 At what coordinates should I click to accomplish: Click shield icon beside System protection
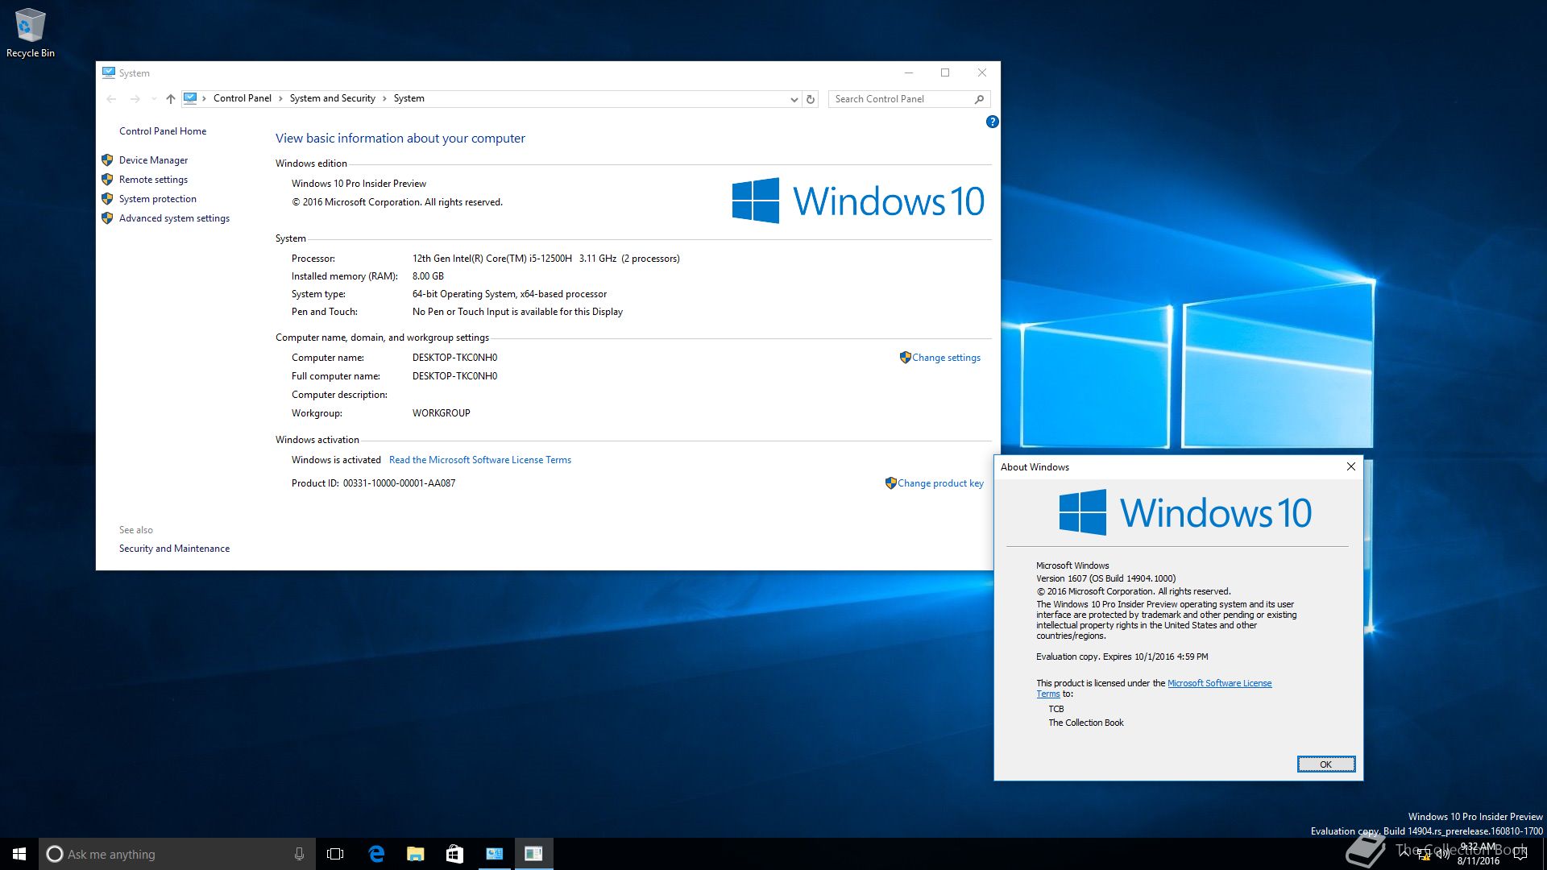[x=107, y=199]
